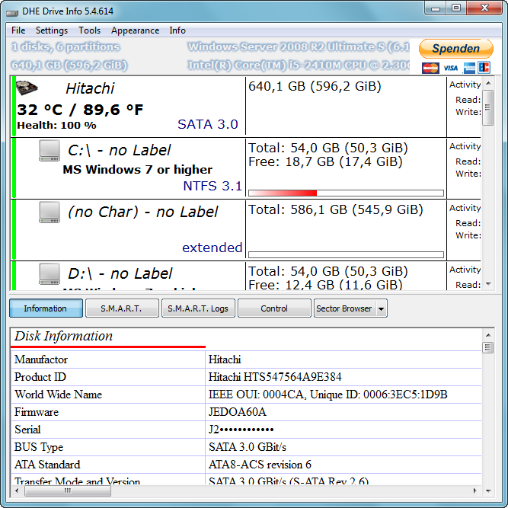Image resolution: width=508 pixels, height=508 pixels.
Task: Click the masked Serial value cell
Action: click(x=343, y=430)
